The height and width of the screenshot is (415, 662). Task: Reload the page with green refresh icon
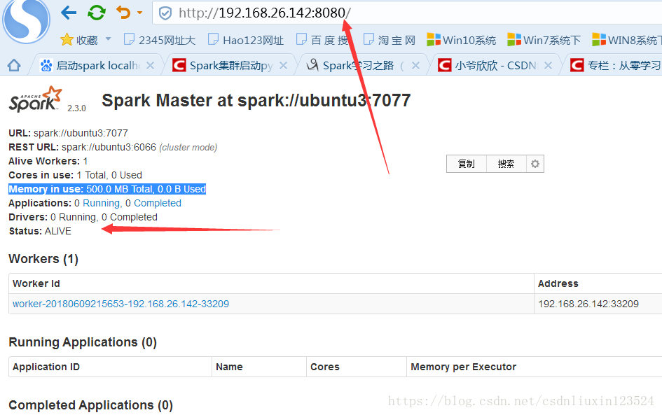[x=96, y=13]
